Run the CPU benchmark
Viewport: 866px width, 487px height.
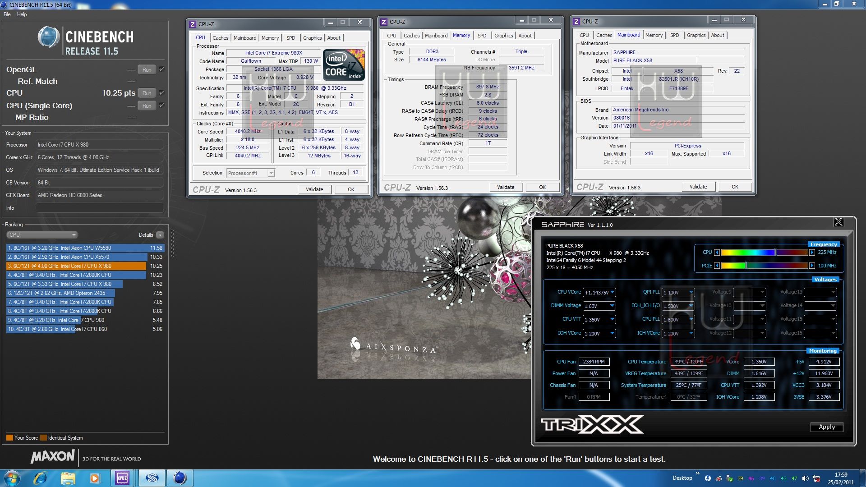pos(147,93)
